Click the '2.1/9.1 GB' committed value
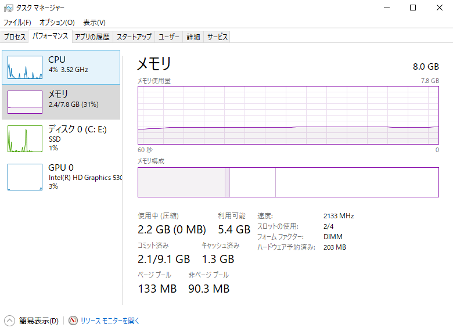Viewport: 453px width, 335px height. click(x=164, y=259)
